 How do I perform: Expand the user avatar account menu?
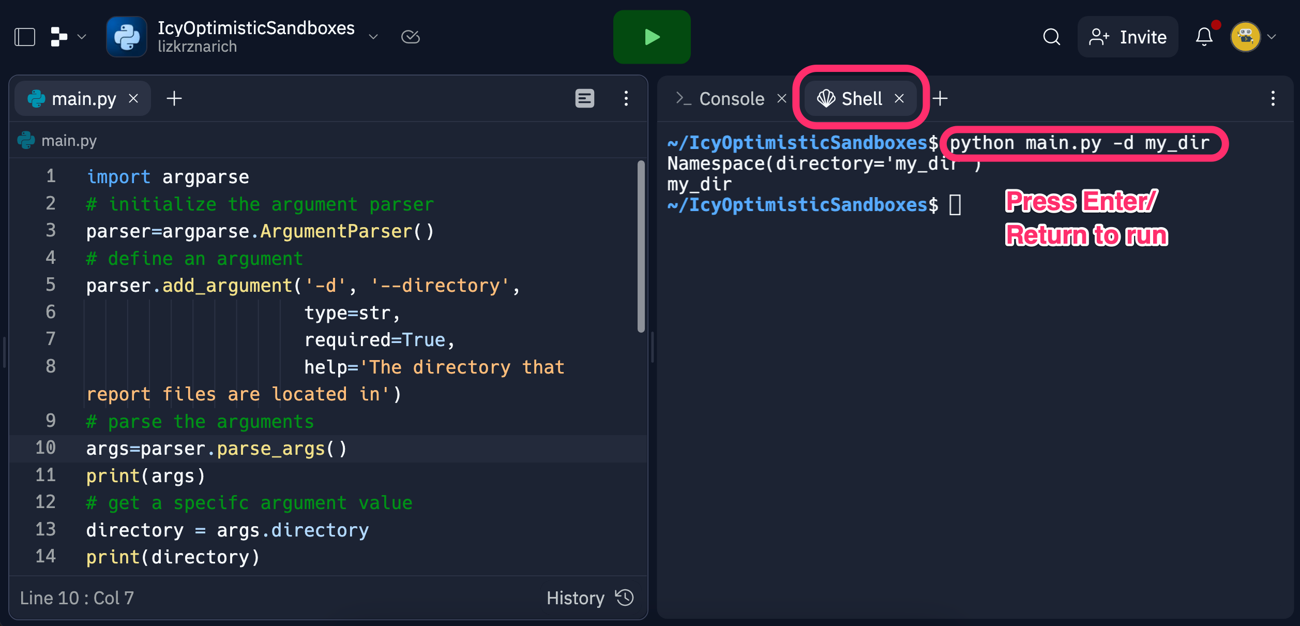[1271, 37]
